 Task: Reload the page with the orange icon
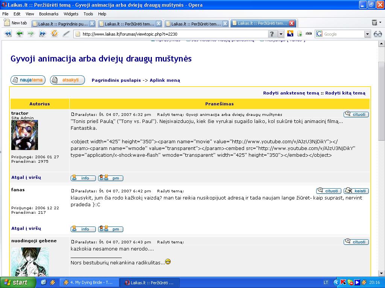pyautogui.click(x=55, y=34)
